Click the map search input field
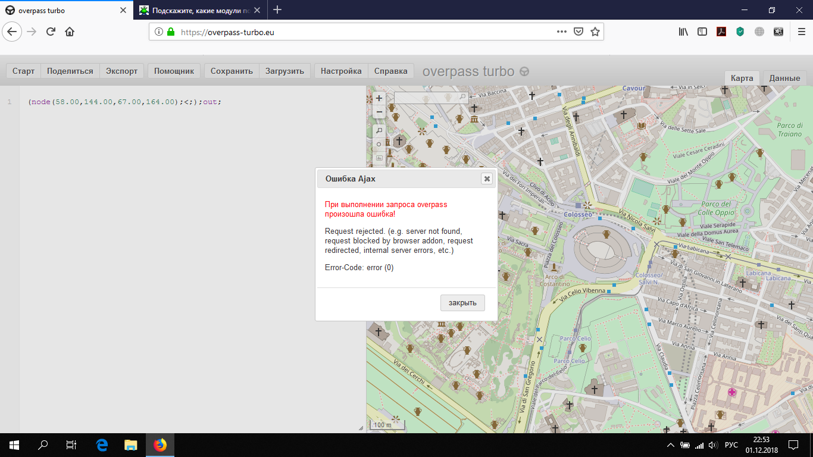The image size is (813, 457). point(426,97)
